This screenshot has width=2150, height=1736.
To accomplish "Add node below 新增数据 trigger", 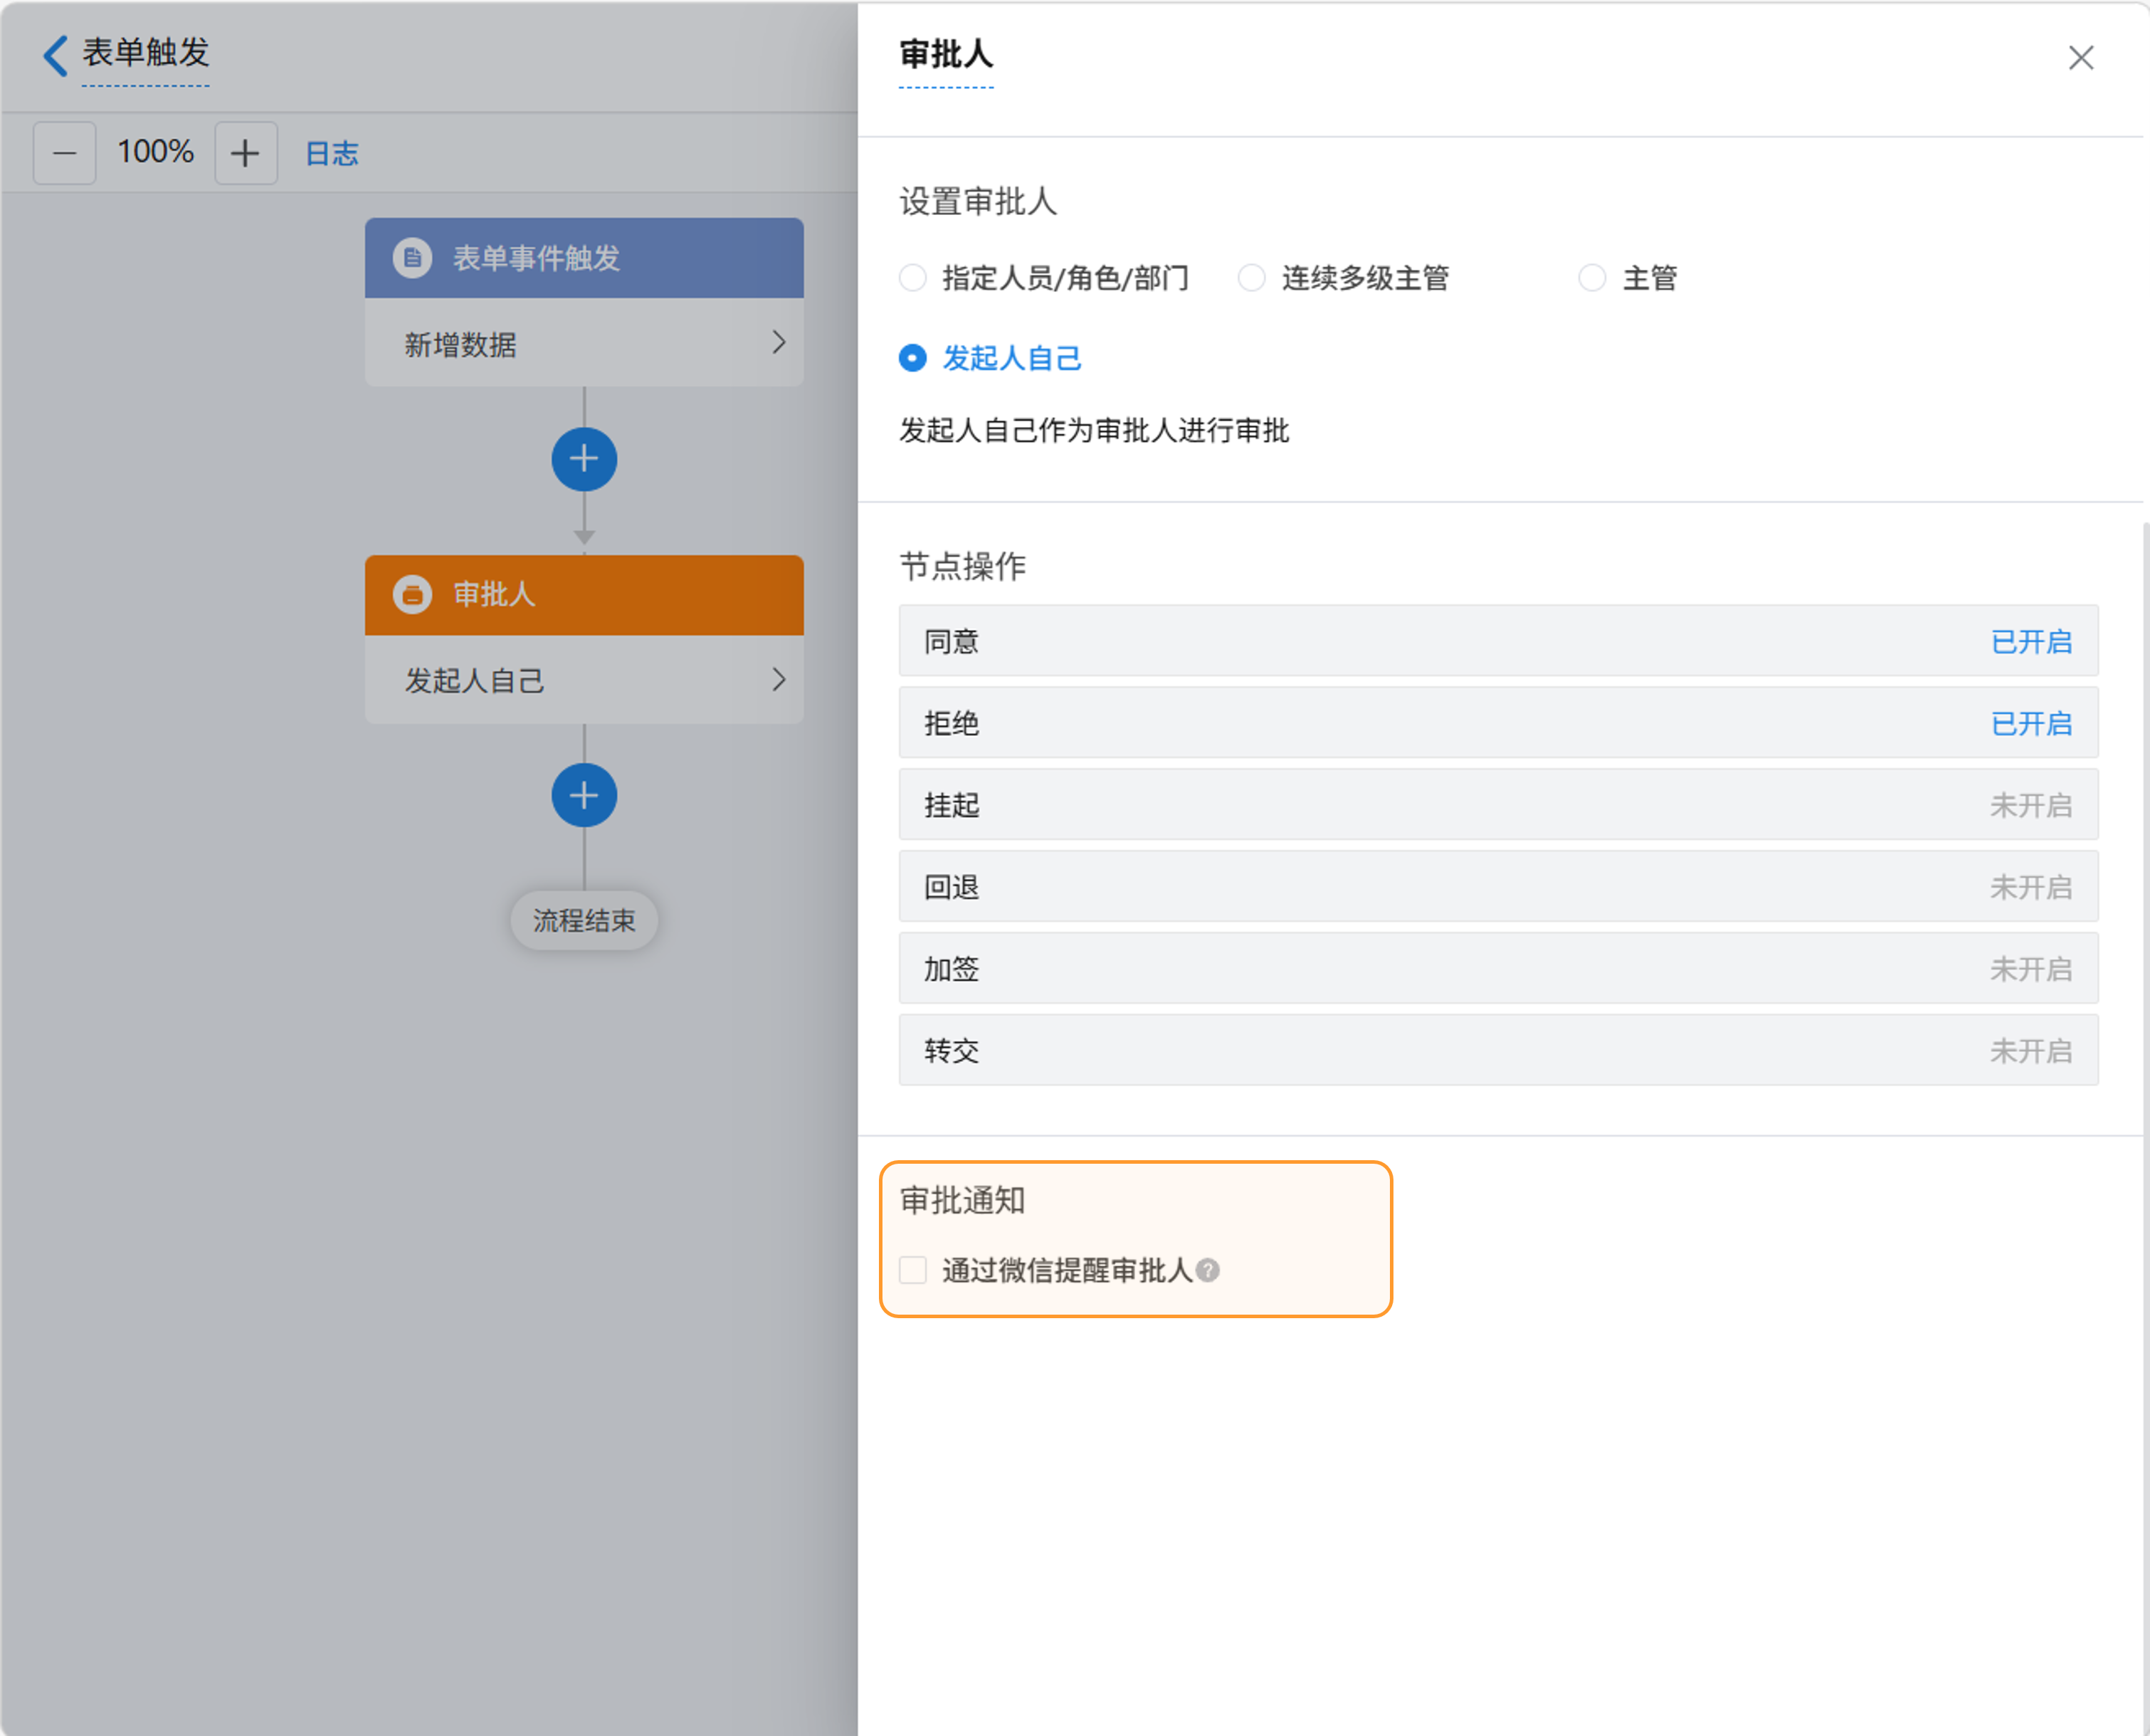I will coord(584,460).
